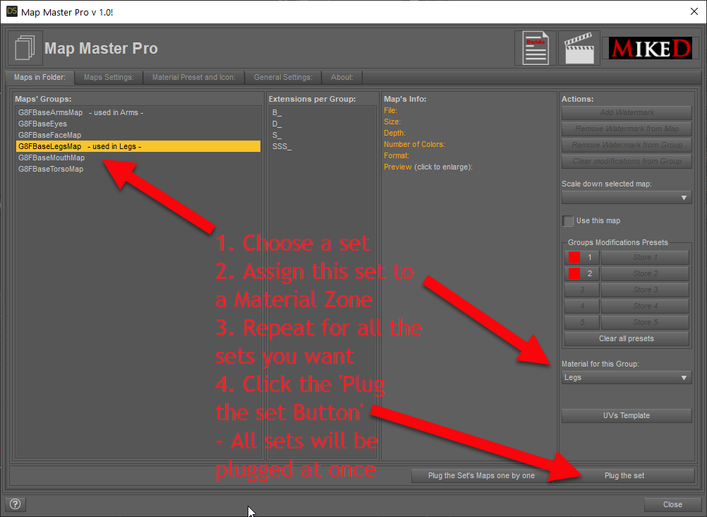707x517 pixels.
Task: Select the G8FBaseFaceMap group
Action: click(138, 135)
